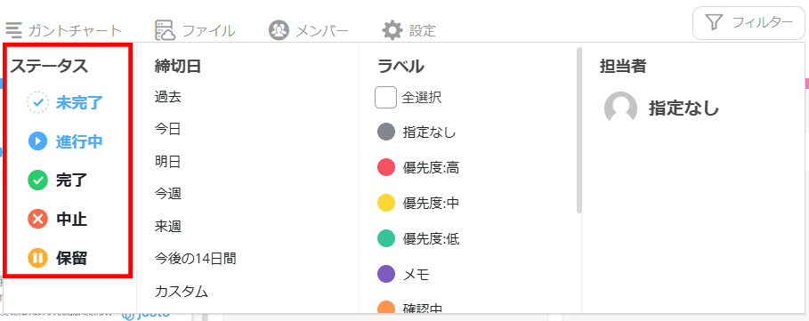Click the blue 進行中 play icon

tap(37, 141)
